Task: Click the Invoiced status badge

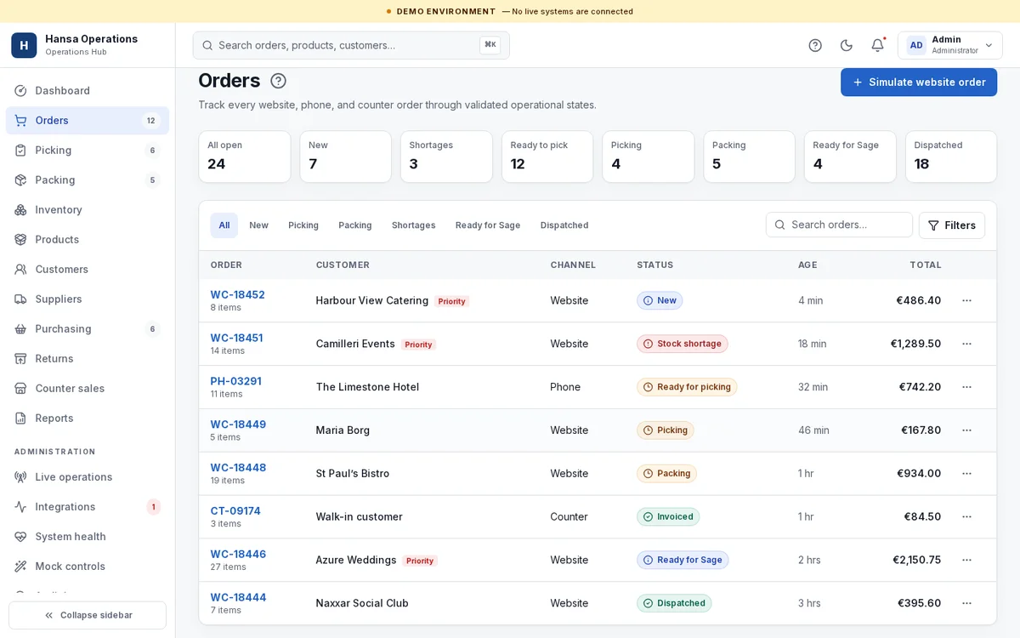Action: point(668,517)
